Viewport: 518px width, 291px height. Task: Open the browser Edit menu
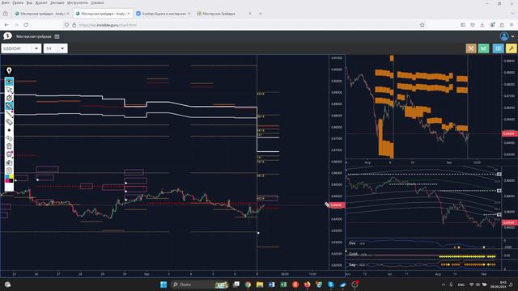(x=18, y=2)
